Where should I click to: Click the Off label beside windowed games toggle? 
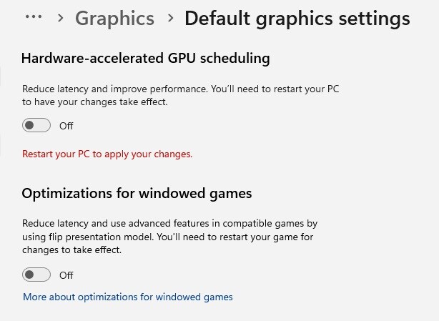click(66, 275)
